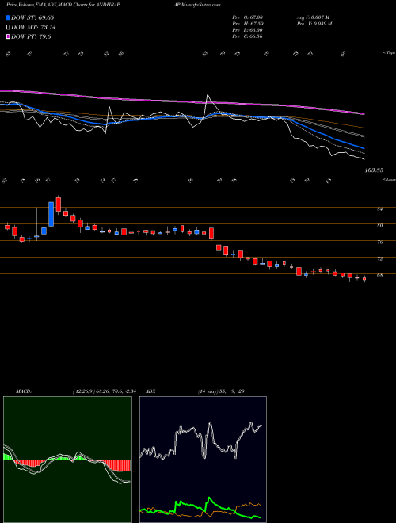This screenshot has width=396, height=523.
Task: Click the 72 price axis label
Action: click(x=380, y=258)
